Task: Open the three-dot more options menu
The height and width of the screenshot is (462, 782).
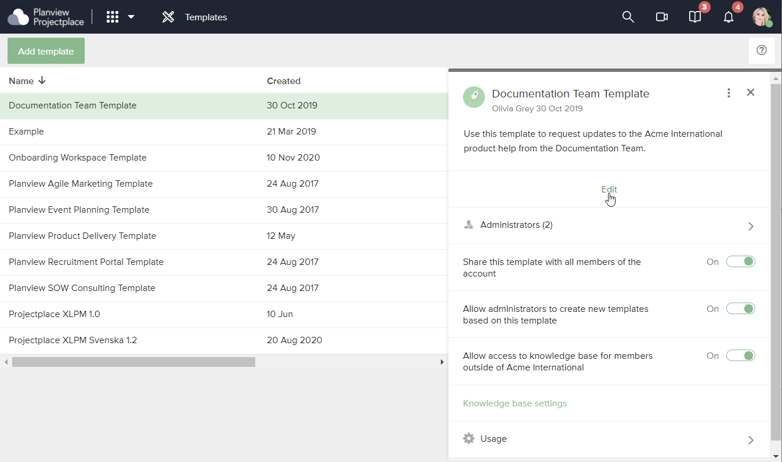Action: 729,93
